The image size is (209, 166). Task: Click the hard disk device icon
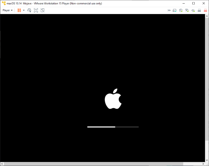click(x=175, y=10)
